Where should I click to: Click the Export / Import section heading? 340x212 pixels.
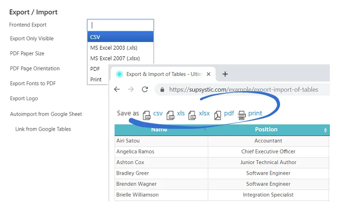click(34, 12)
